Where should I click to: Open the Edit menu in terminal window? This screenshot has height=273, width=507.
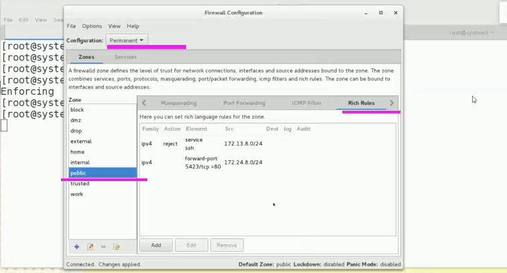pyautogui.click(x=23, y=19)
